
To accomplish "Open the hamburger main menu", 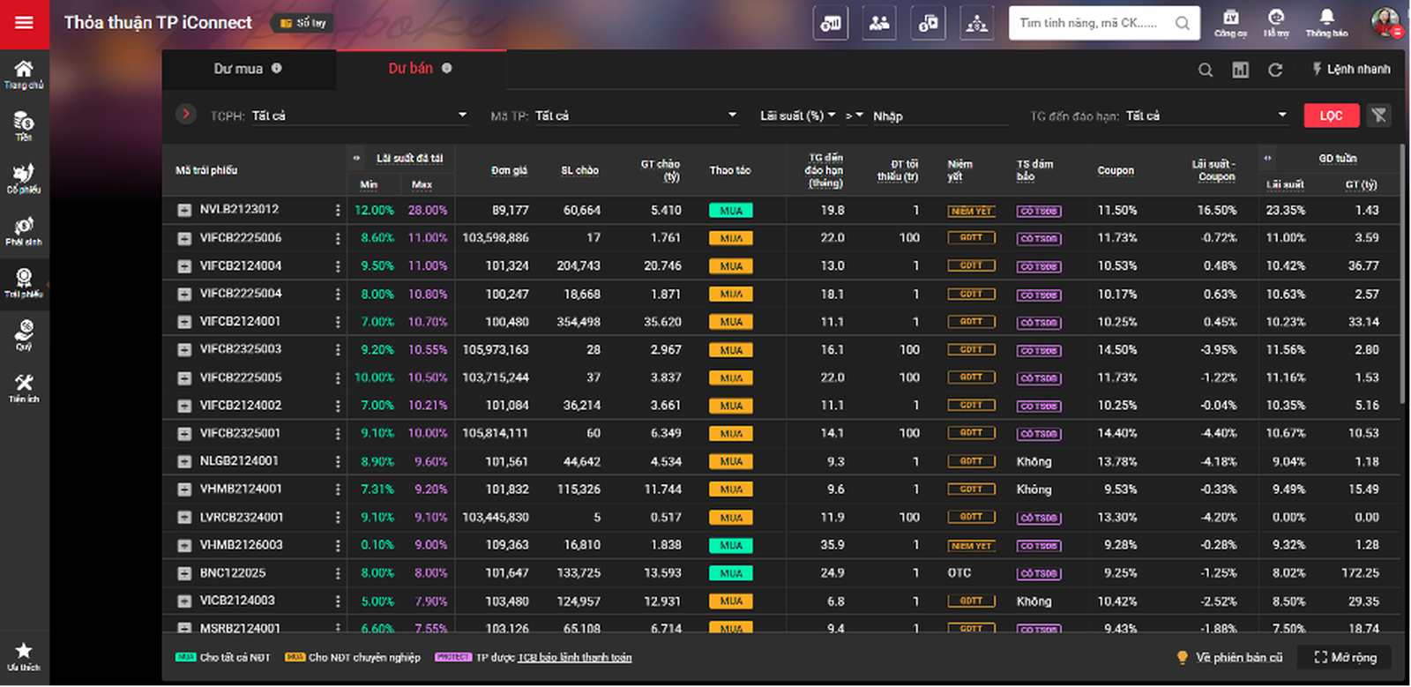I will point(24,23).
